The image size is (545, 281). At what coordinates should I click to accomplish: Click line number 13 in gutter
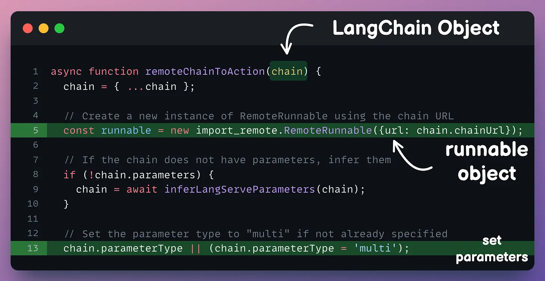(x=33, y=248)
